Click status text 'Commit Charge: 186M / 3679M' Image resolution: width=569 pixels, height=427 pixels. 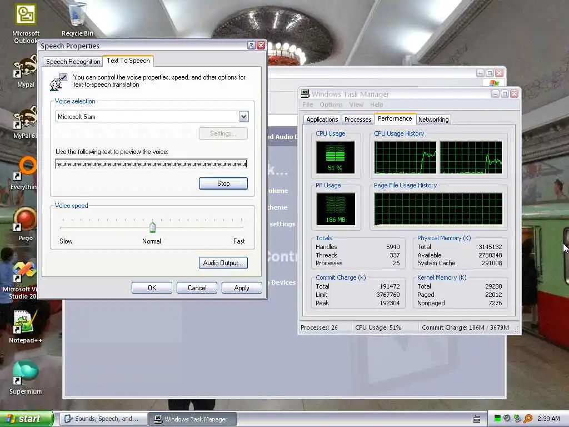click(465, 327)
